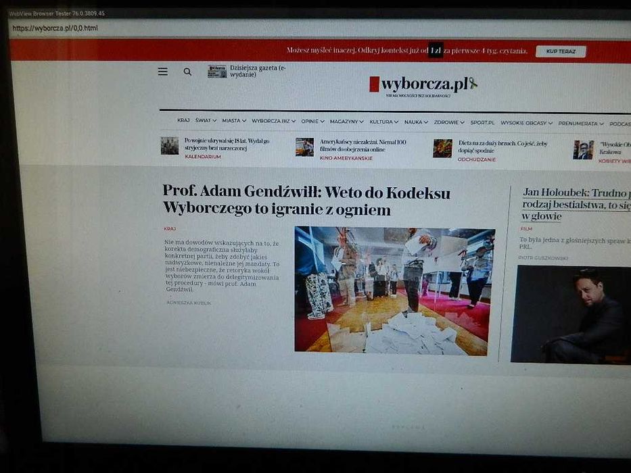Click author name Piotr Guszkowski
The height and width of the screenshot is (473, 631).
543,257
